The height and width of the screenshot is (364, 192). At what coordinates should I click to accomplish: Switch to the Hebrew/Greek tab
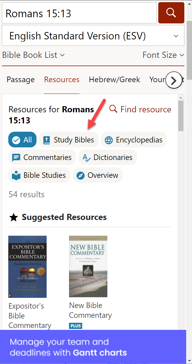114,80
